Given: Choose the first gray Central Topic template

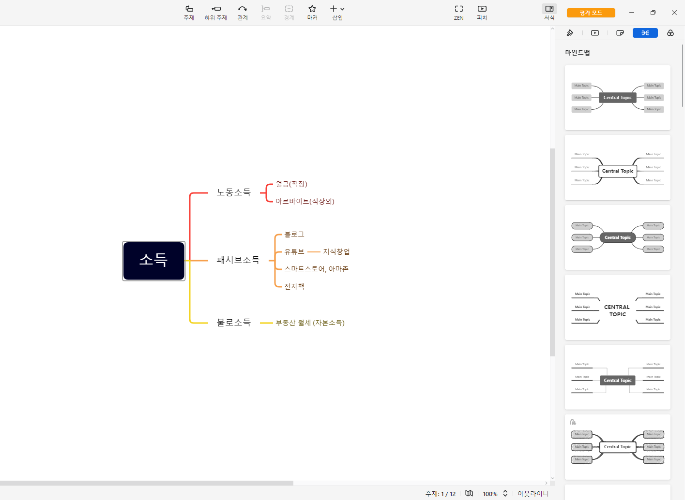Looking at the screenshot, I should tap(618, 98).
